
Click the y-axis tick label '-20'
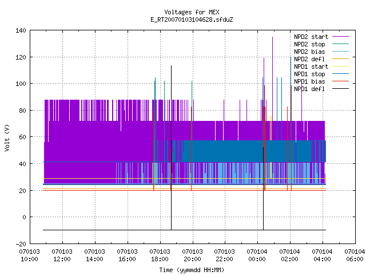click(x=21, y=244)
